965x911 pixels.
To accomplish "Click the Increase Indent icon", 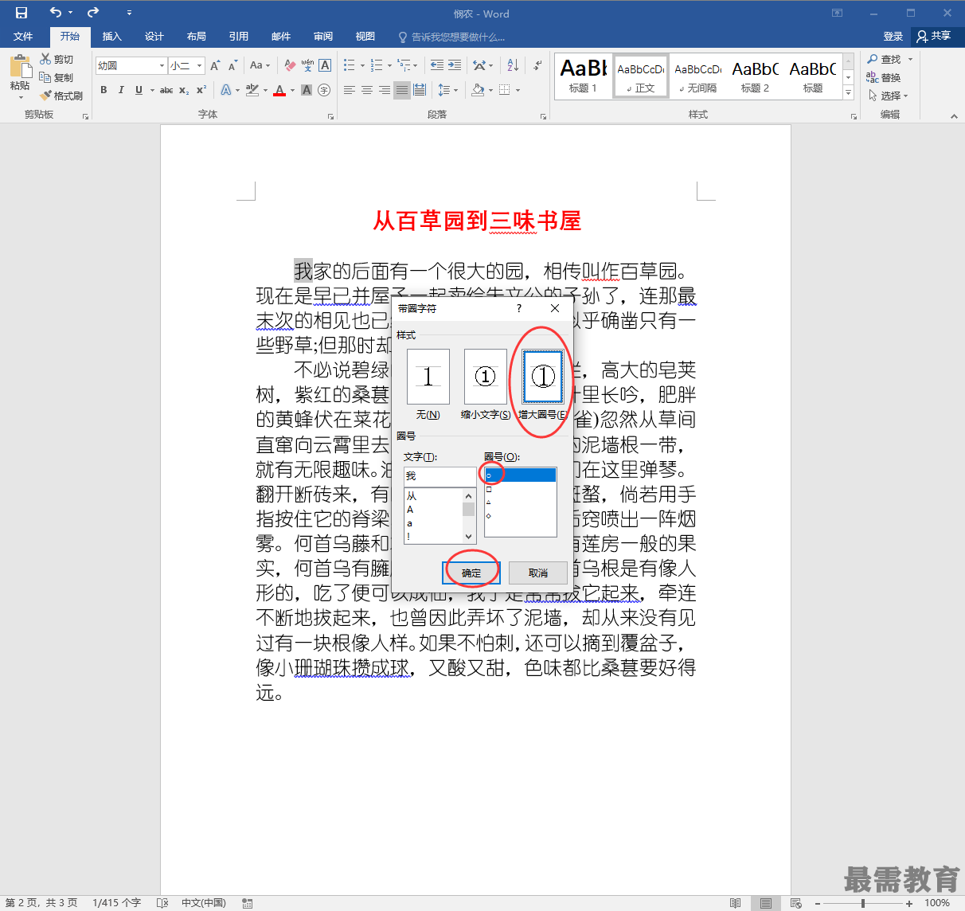I will coord(454,65).
